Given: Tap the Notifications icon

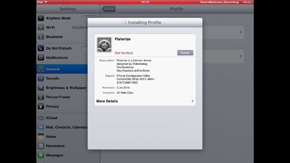Looking at the screenshot, I should 41,58.
